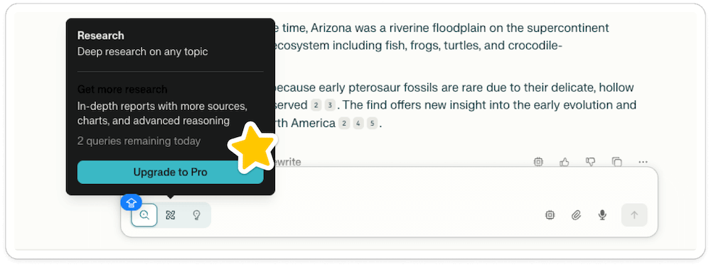Click '2 queries remaining today' text
The image size is (711, 267).
(139, 141)
